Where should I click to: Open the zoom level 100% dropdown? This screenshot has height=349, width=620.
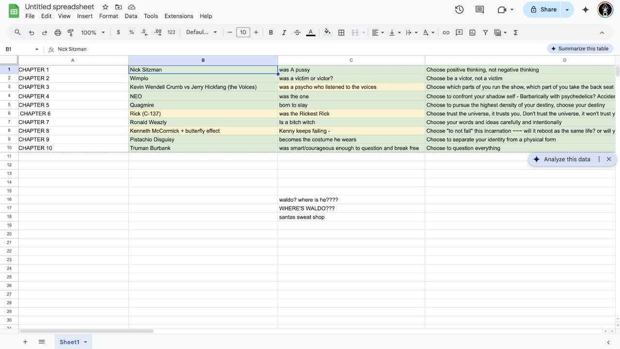(x=93, y=32)
